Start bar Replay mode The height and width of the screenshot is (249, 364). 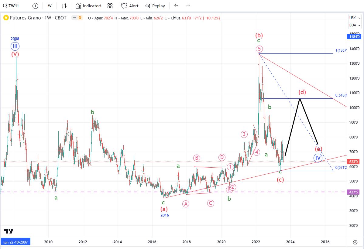[x=155, y=6]
